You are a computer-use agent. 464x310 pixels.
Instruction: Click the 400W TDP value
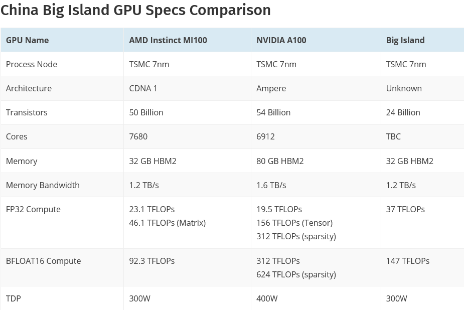pyautogui.click(x=267, y=299)
